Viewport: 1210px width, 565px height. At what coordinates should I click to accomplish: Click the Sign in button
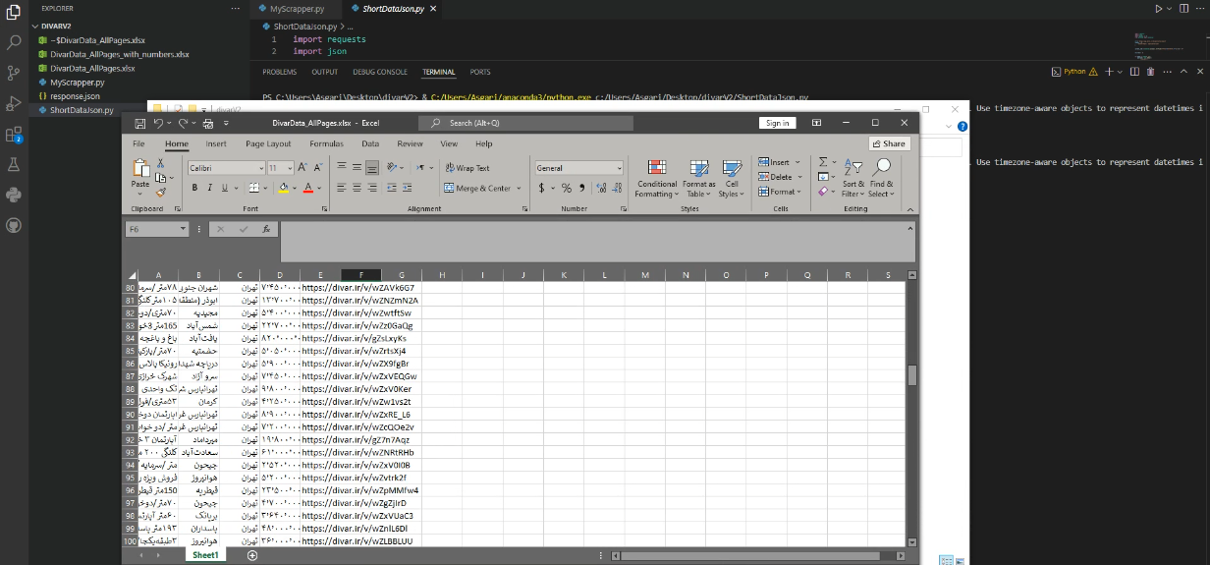click(777, 123)
